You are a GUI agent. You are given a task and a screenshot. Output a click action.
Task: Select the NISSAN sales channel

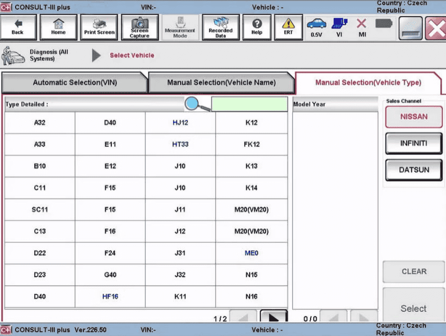click(x=414, y=117)
